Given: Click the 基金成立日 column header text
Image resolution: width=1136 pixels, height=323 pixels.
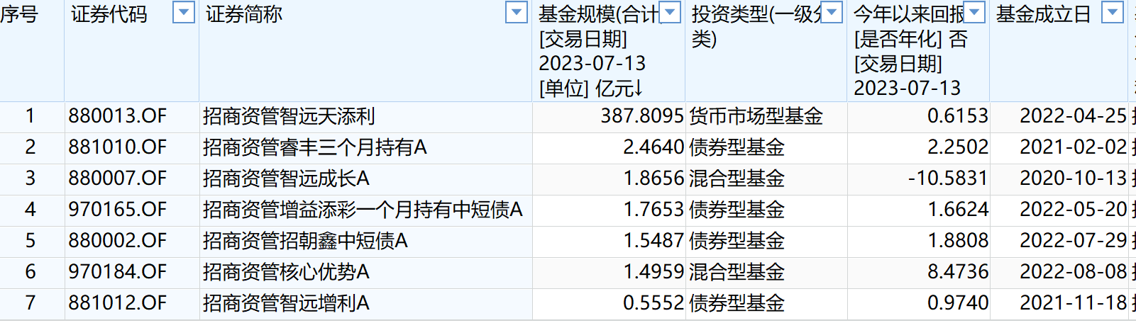Looking at the screenshot, I should point(1044,14).
